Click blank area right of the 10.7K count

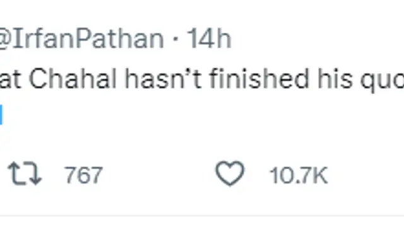point(366,175)
